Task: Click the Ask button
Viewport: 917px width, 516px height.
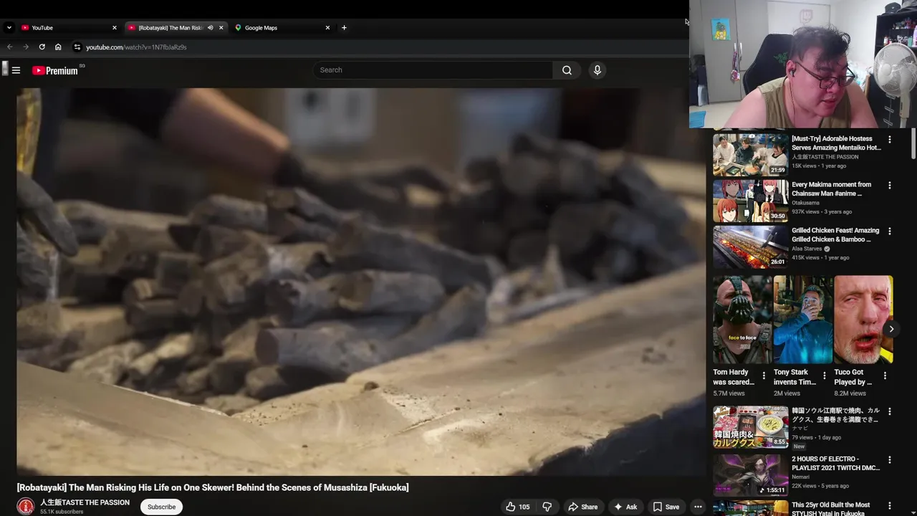Action: pos(625,507)
